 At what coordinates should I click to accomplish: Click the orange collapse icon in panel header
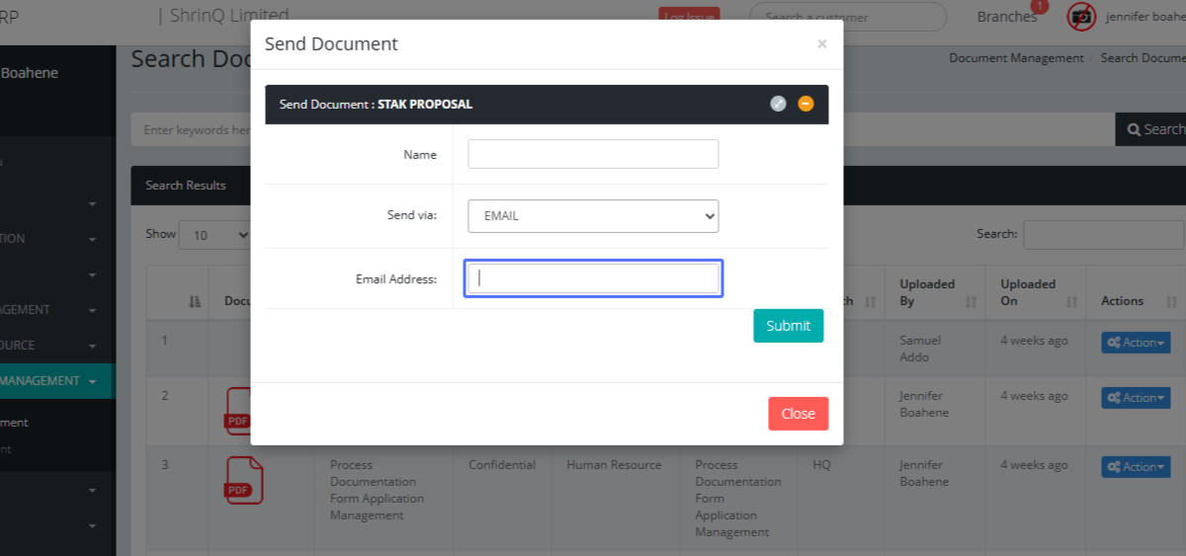(x=805, y=104)
